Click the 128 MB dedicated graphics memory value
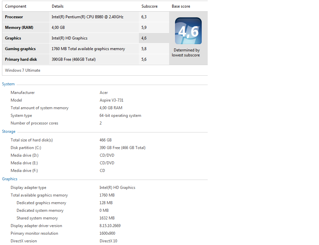Image resolution: width=319 pixels, height=245 pixels. click(106, 203)
